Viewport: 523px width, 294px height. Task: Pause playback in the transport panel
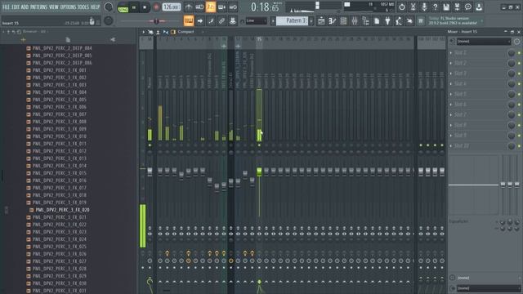click(134, 7)
